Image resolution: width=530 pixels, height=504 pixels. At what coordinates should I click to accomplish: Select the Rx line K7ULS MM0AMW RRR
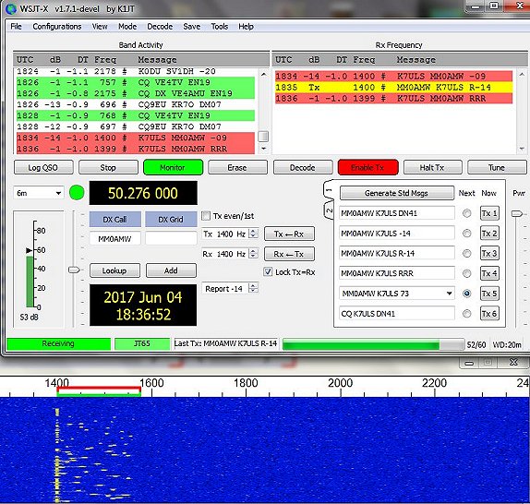[x=393, y=99]
